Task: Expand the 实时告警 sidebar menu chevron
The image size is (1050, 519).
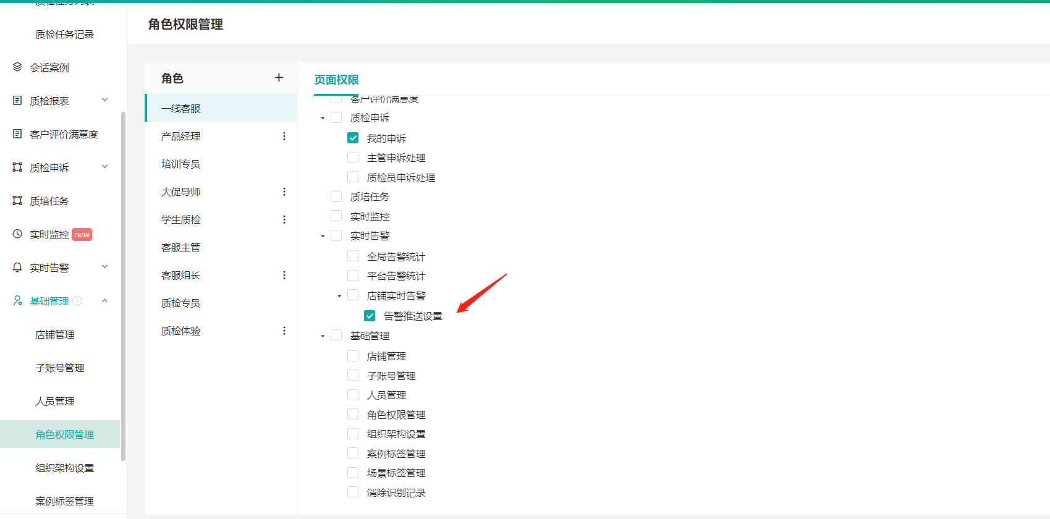Action: (x=104, y=267)
